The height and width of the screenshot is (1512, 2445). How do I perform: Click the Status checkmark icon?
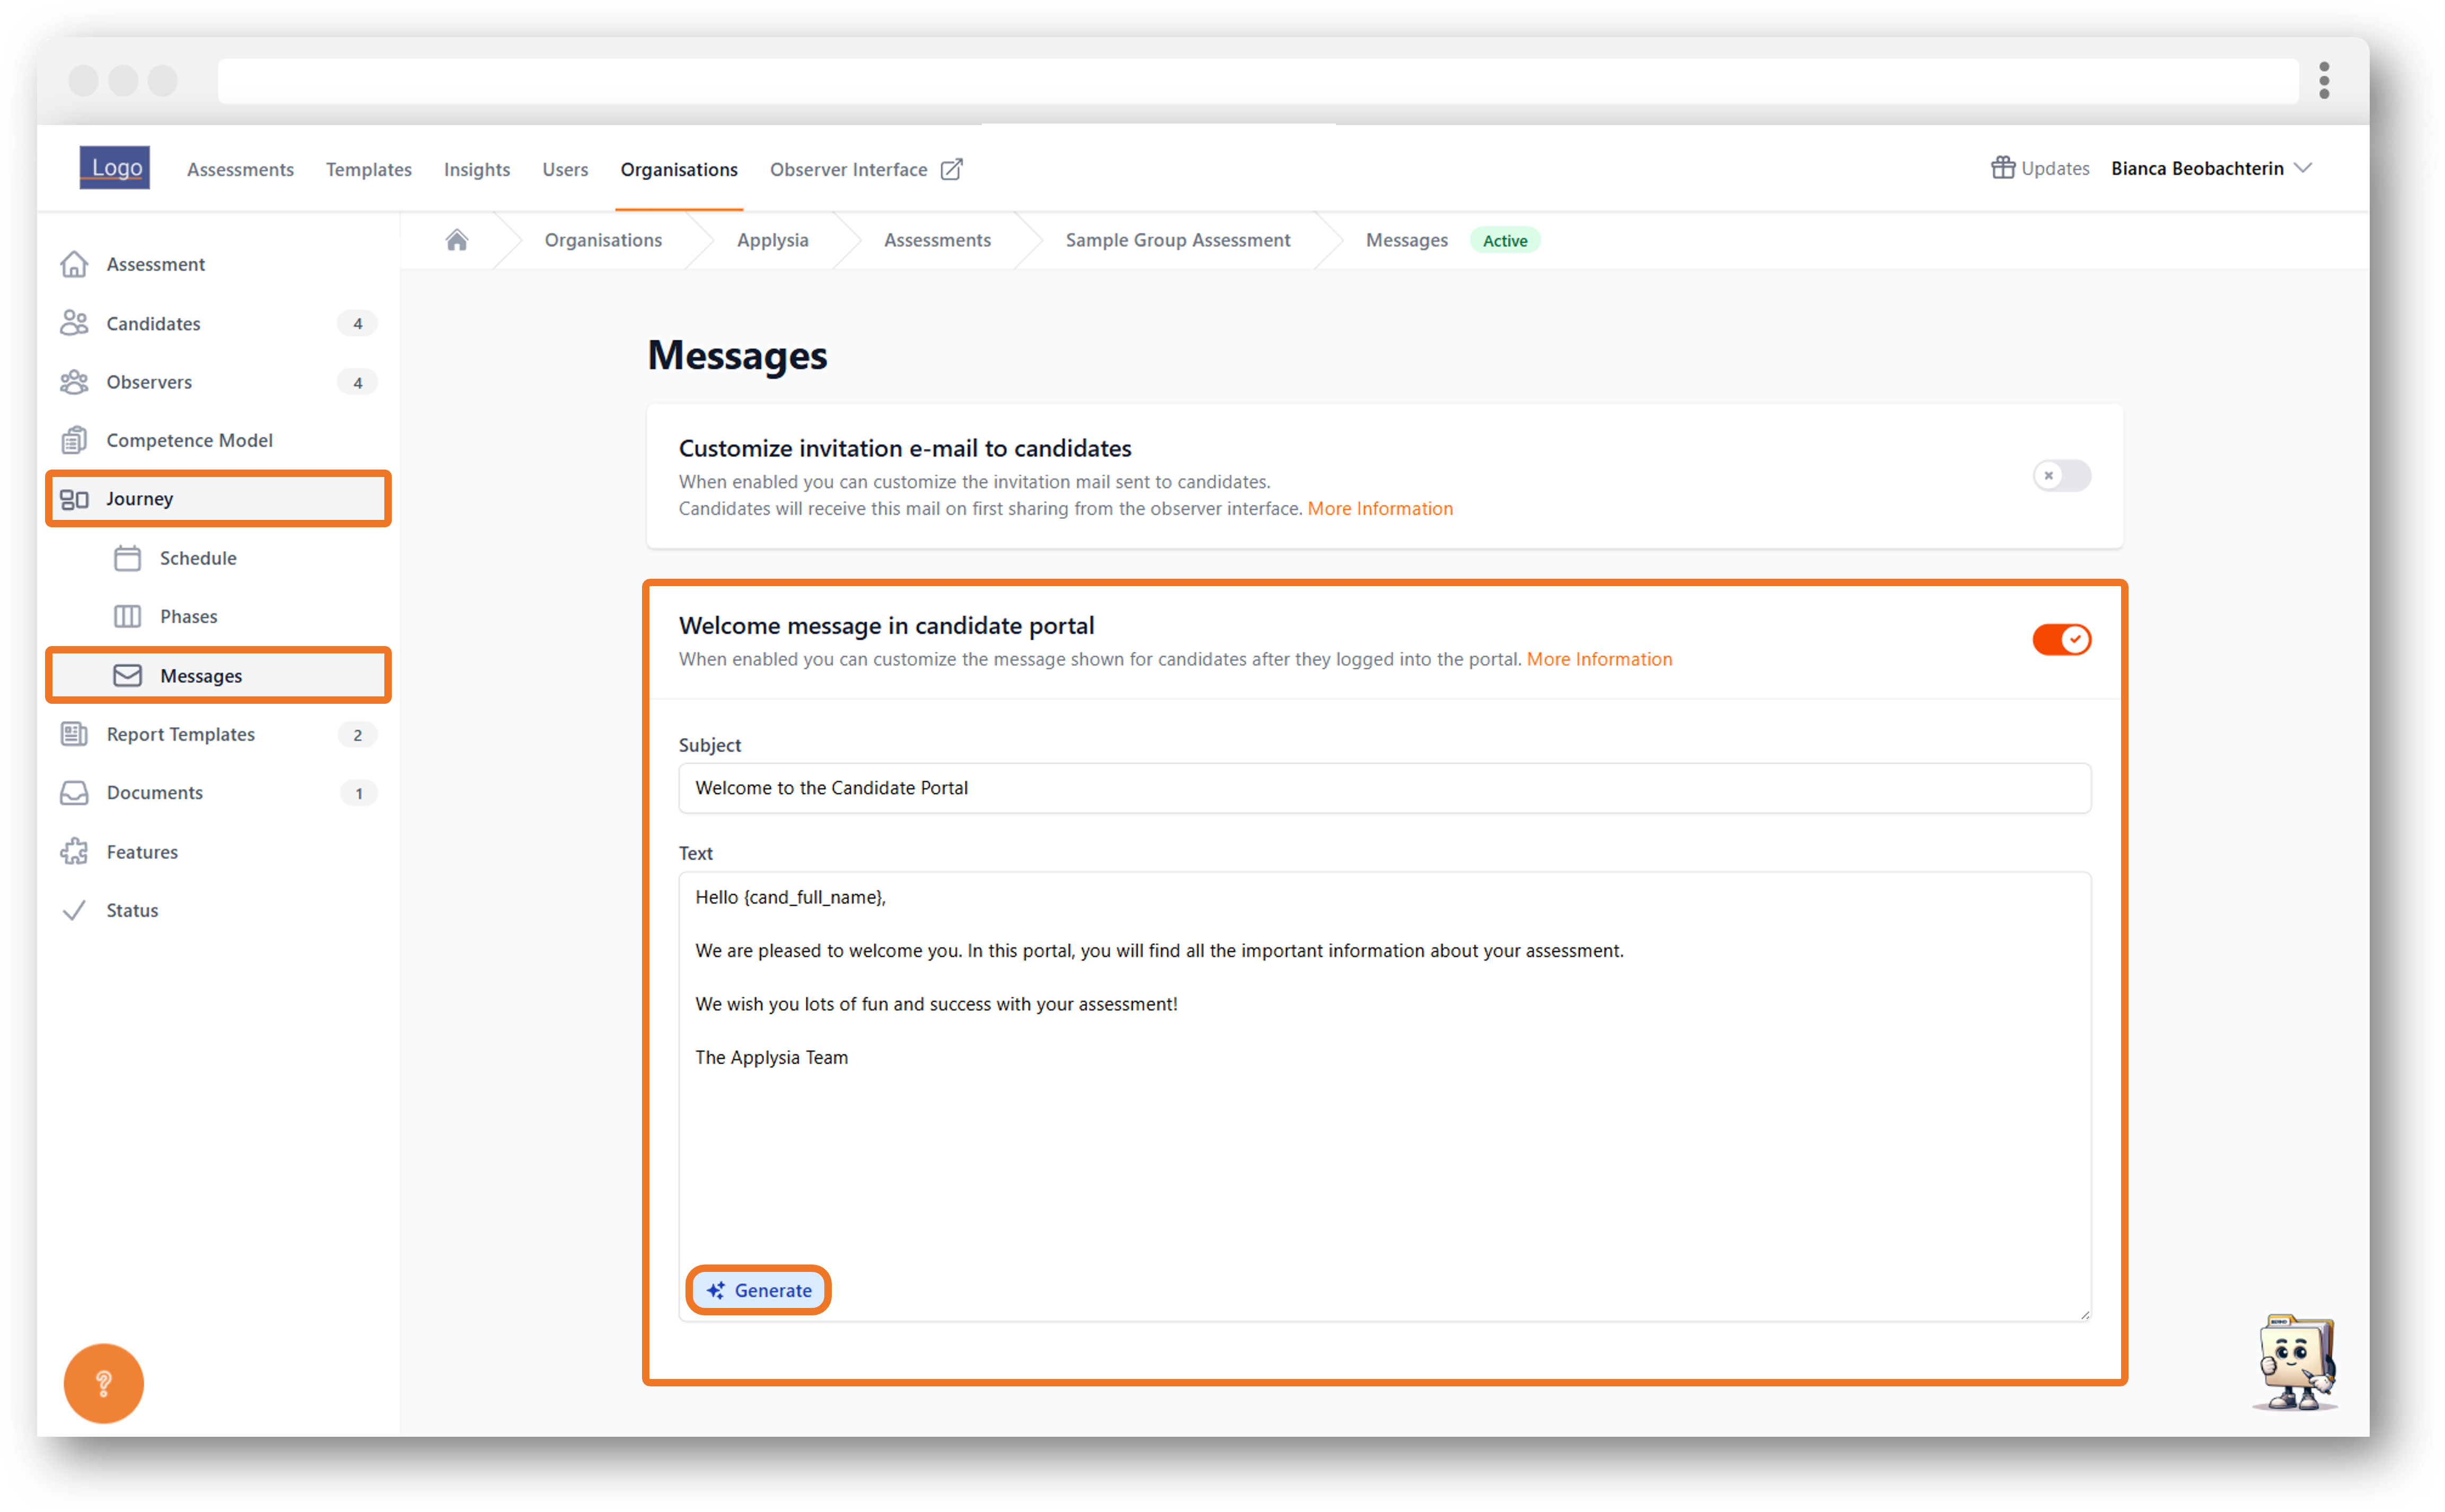click(x=74, y=910)
